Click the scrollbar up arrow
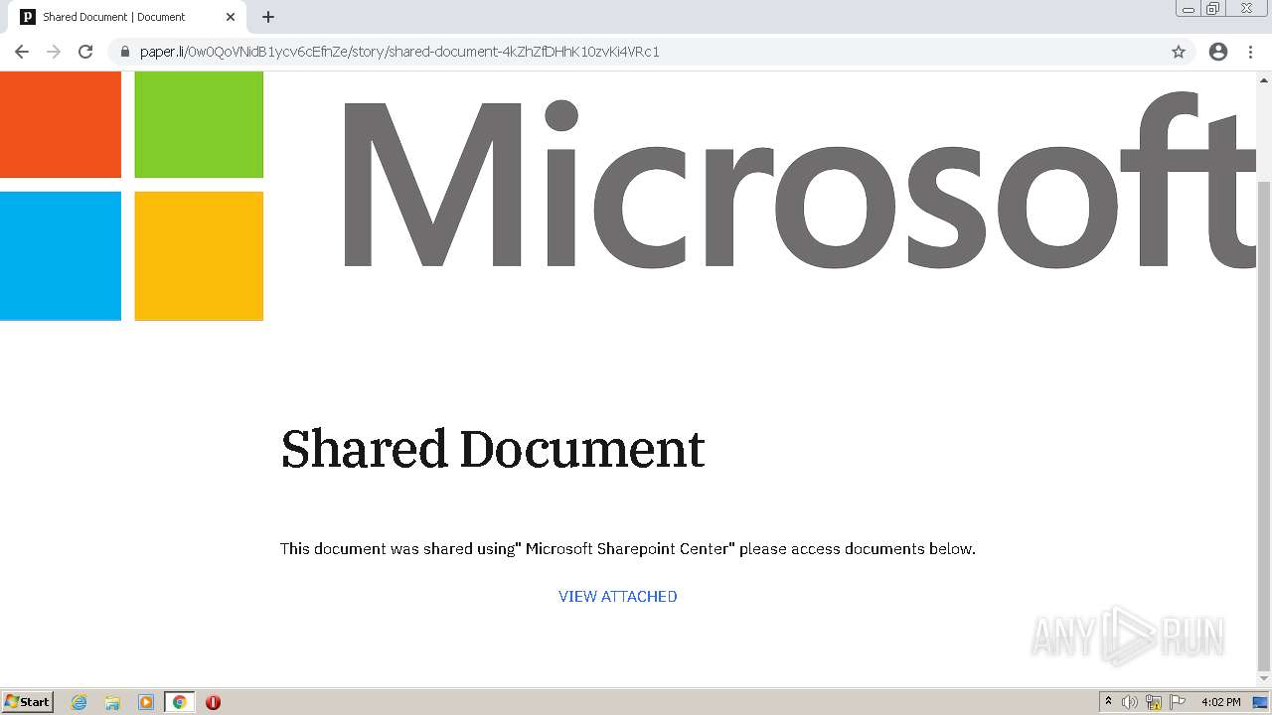Image resolution: width=1272 pixels, height=715 pixels. tap(1264, 78)
